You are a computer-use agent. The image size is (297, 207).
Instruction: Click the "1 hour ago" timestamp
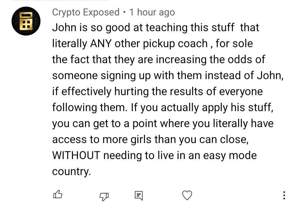pyautogui.click(x=152, y=12)
